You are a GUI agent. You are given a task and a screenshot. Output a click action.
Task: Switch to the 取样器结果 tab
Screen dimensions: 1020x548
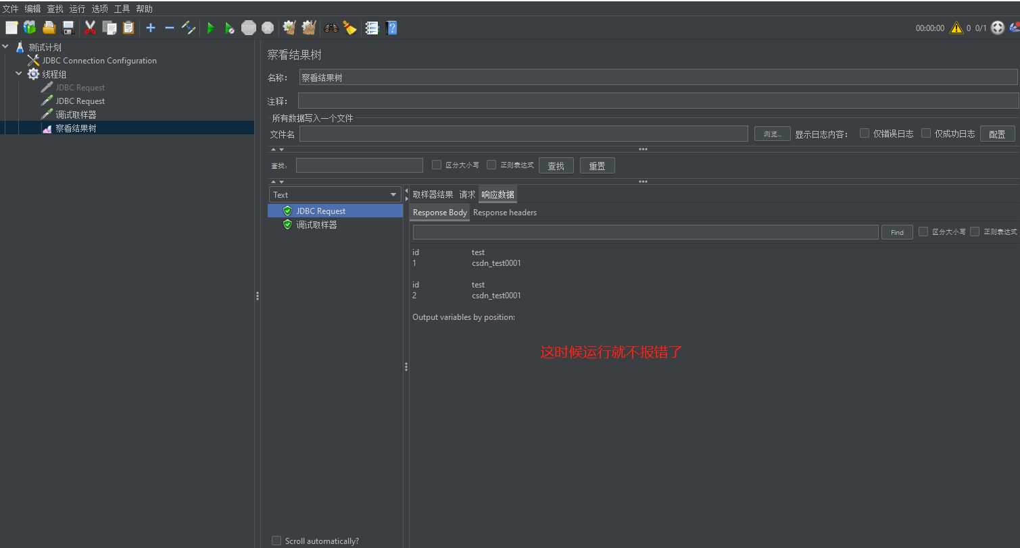coord(433,194)
